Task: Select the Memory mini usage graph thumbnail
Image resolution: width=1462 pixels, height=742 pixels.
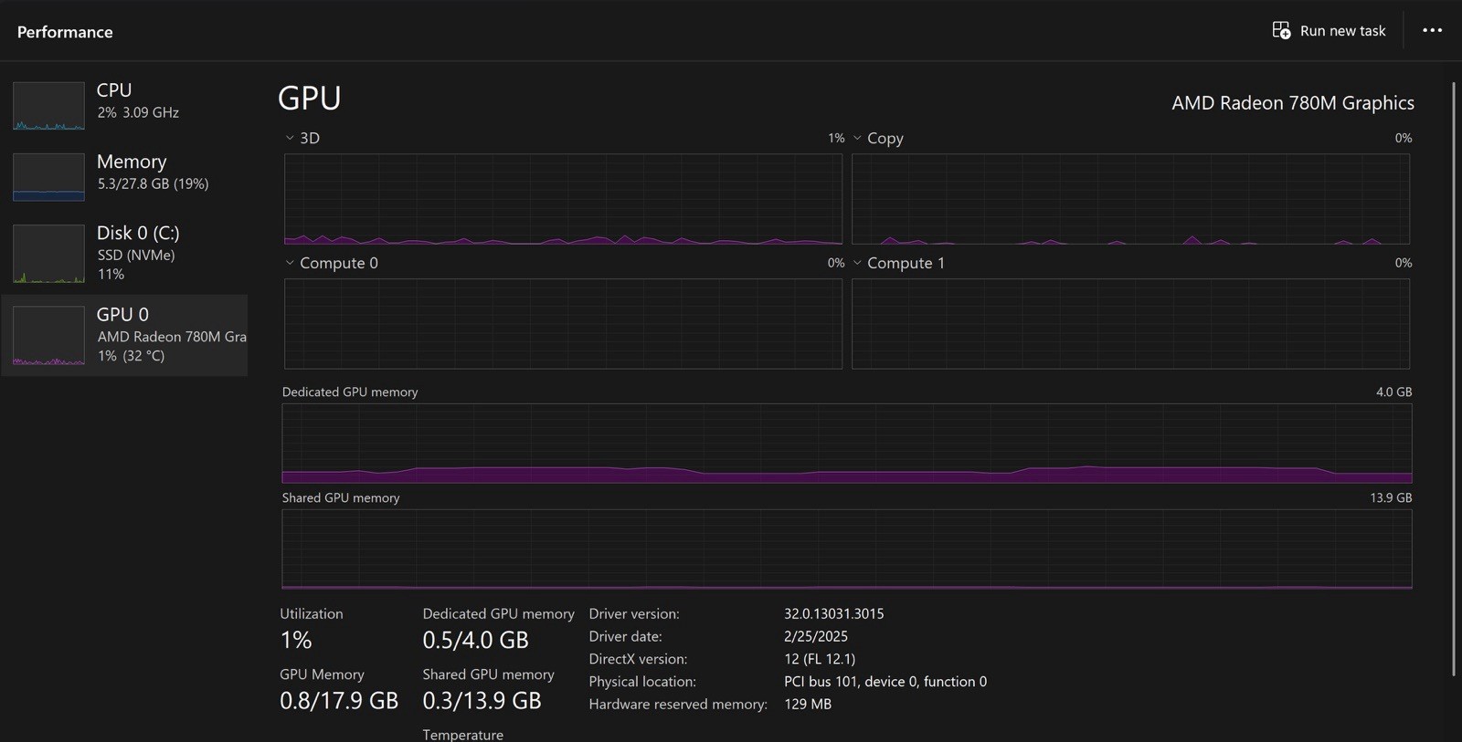Action: coord(48,177)
